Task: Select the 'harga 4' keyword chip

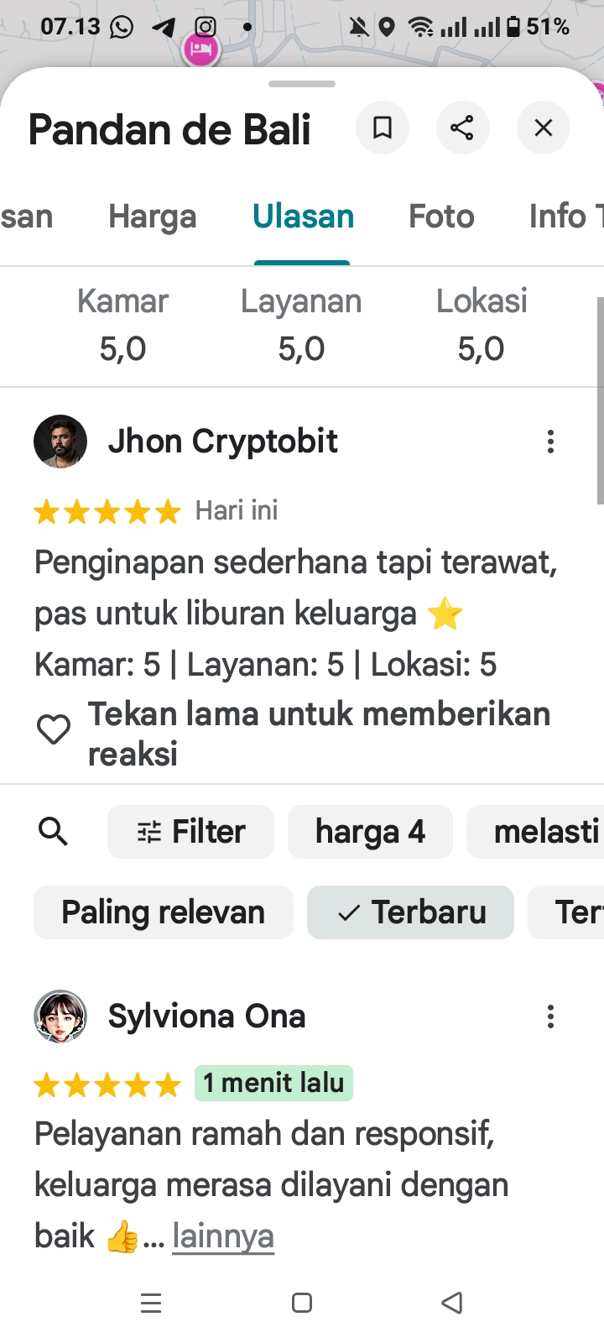Action: coord(370,832)
